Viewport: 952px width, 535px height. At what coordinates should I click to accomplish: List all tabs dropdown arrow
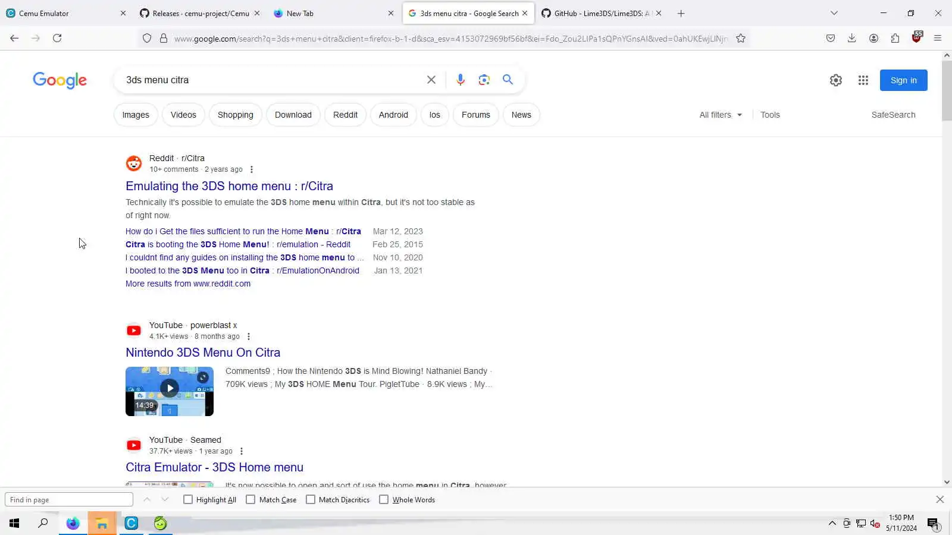(x=834, y=13)
